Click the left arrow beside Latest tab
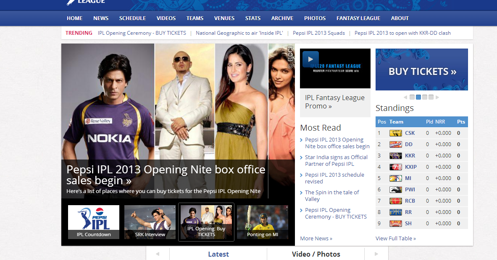The height and width of the screenshot is (260, 497). pyautogui.click(x=158, y=254)
